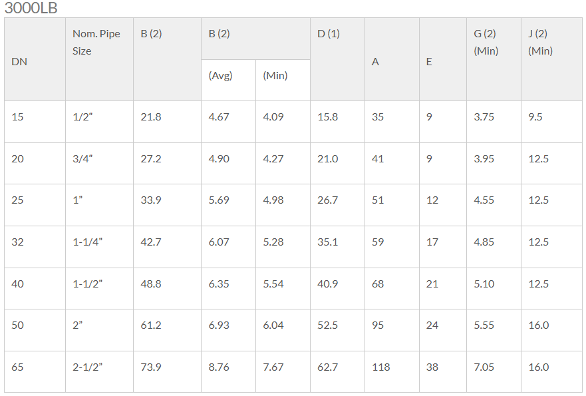The image size is (586, 396).
Task: Click the 1/2" pipe size cell
Action: coord(99,122)
